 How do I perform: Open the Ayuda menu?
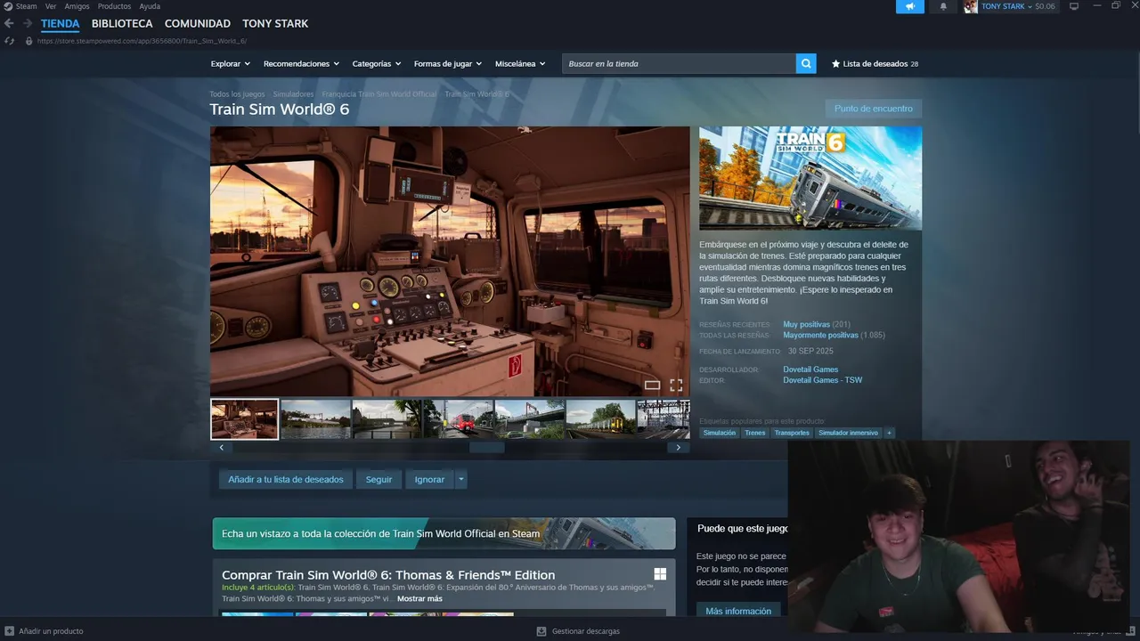pyautogui.click(x=150, y=6)
